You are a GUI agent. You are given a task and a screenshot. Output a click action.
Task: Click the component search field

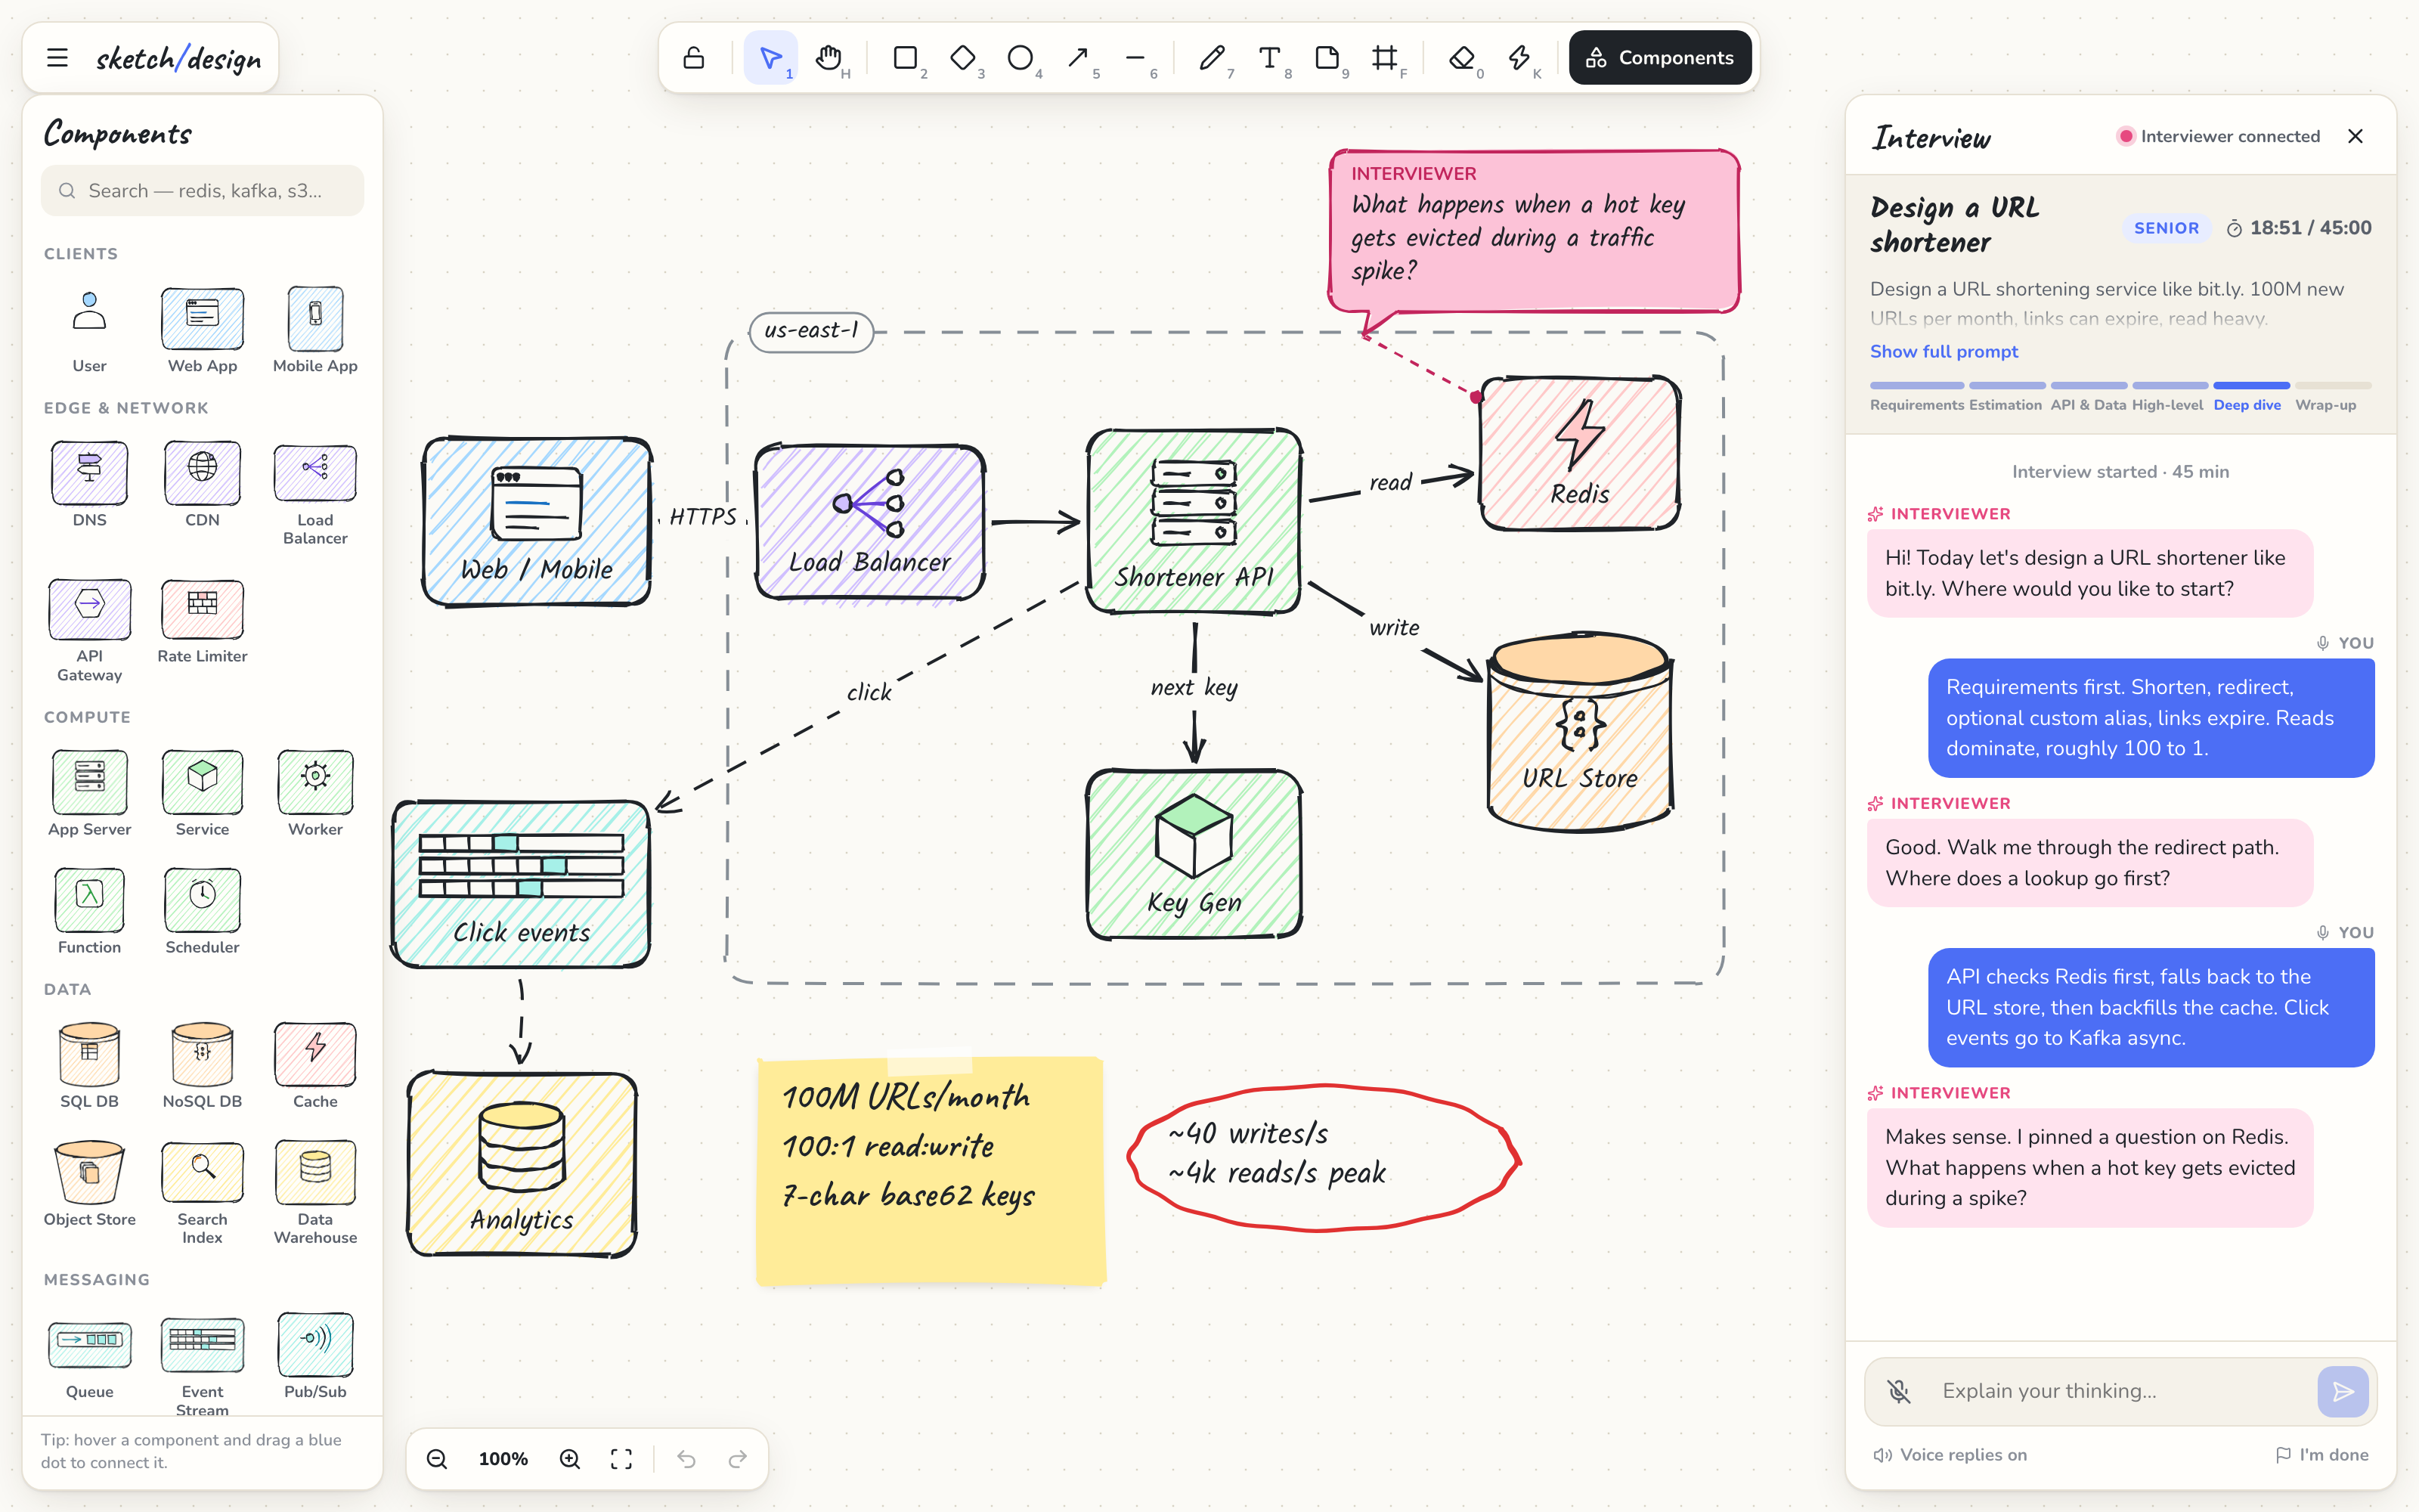click(203, 191)
